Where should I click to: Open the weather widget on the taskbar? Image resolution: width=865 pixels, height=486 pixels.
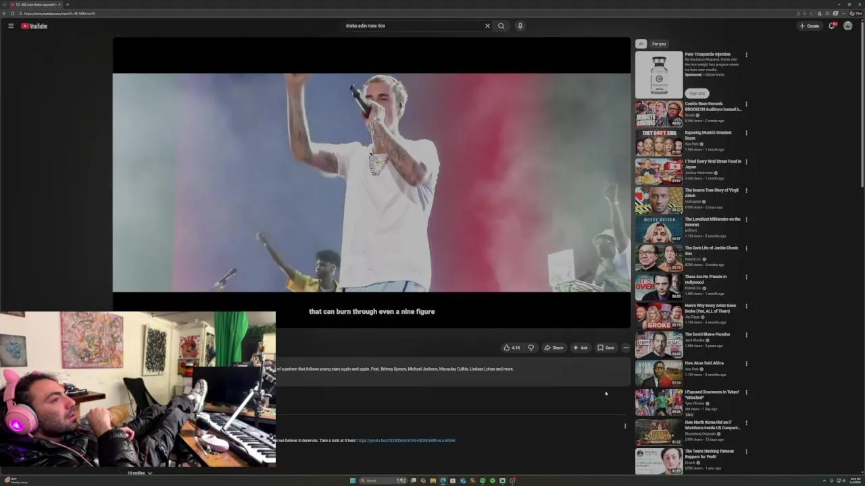(15, 481)
